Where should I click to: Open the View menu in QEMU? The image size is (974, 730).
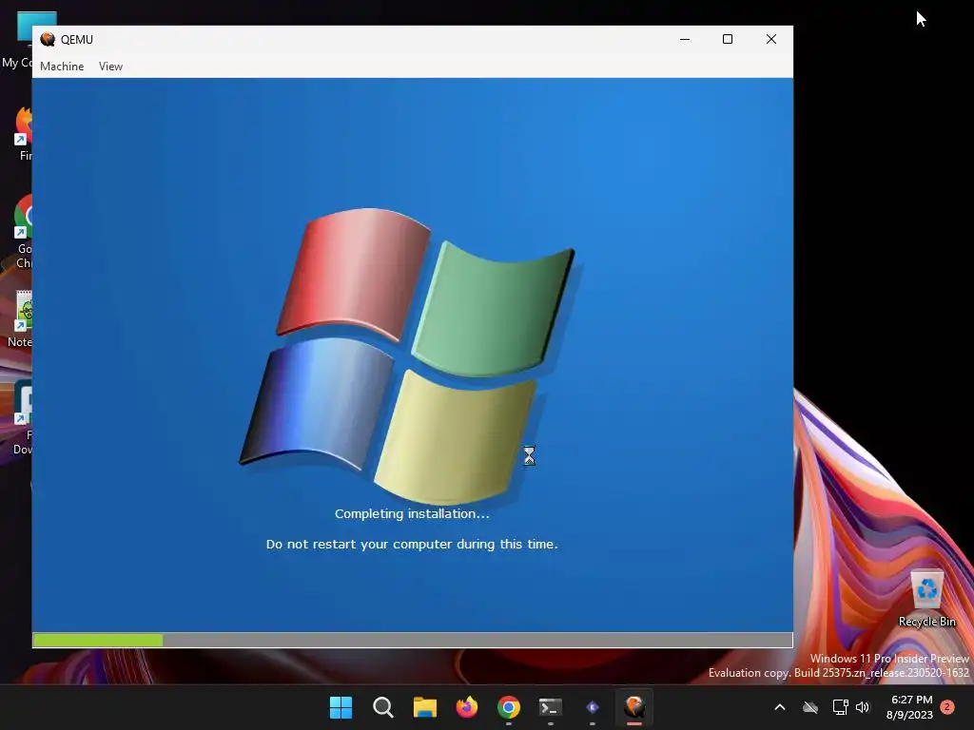click(x=110, y=67)
